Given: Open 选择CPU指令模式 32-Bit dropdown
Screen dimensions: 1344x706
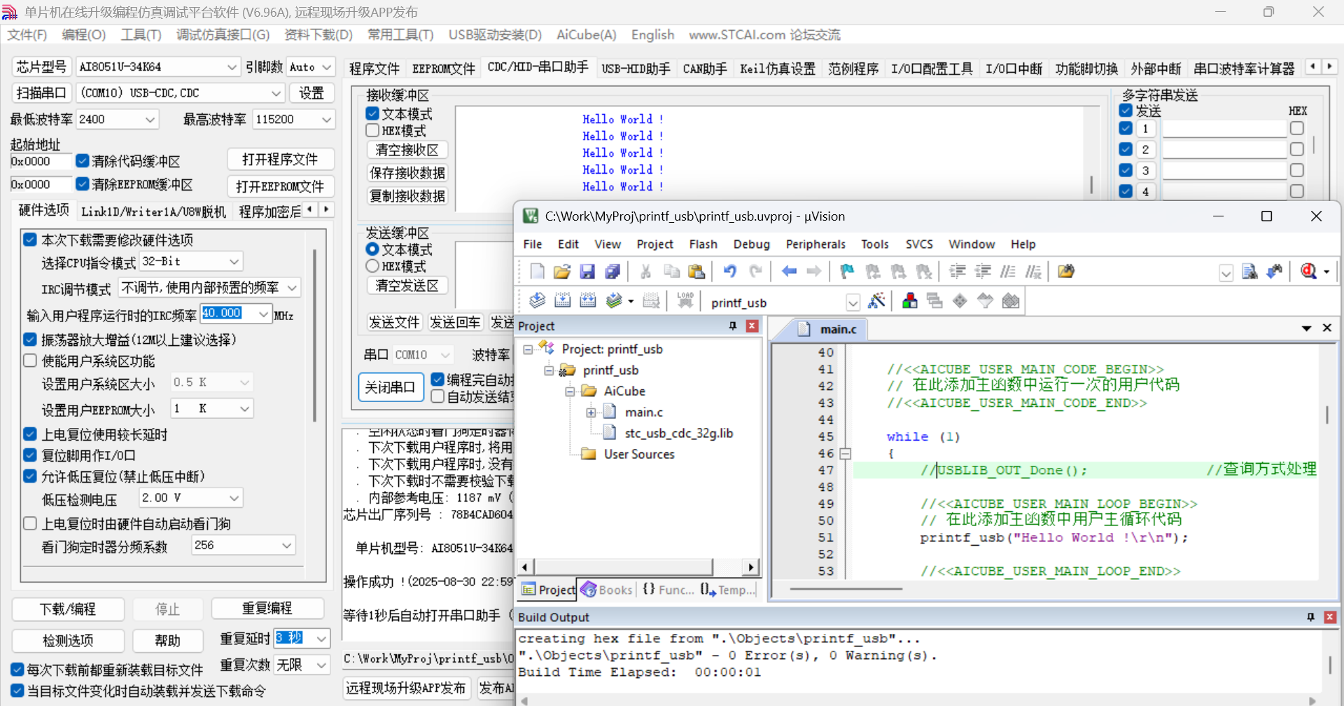Looking at the screenshot, I should (234, 261).
